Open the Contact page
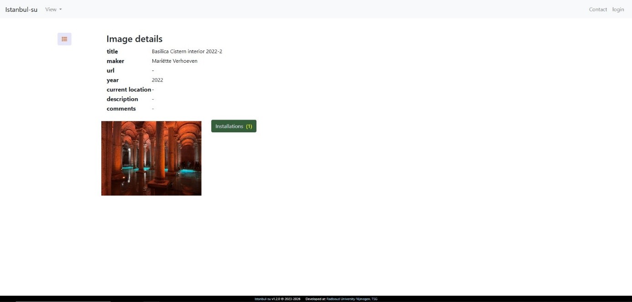632x302 pixels. pos(598,10)
